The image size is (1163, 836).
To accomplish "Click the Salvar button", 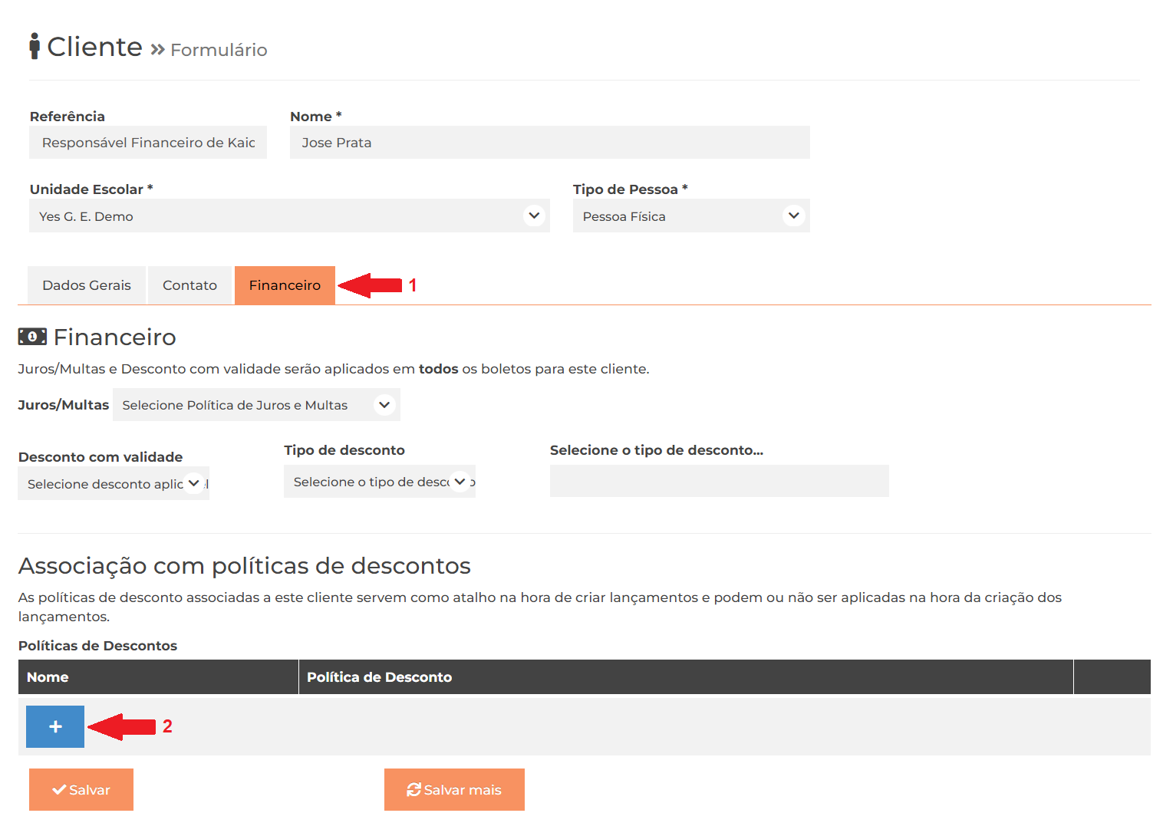I will point(81,789).
